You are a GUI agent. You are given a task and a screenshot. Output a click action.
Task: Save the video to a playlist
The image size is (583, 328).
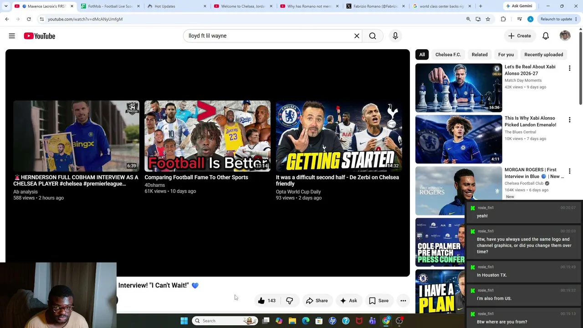pos(378,301)
